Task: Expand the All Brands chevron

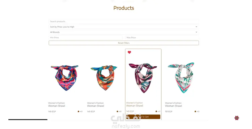Action: 196,32
